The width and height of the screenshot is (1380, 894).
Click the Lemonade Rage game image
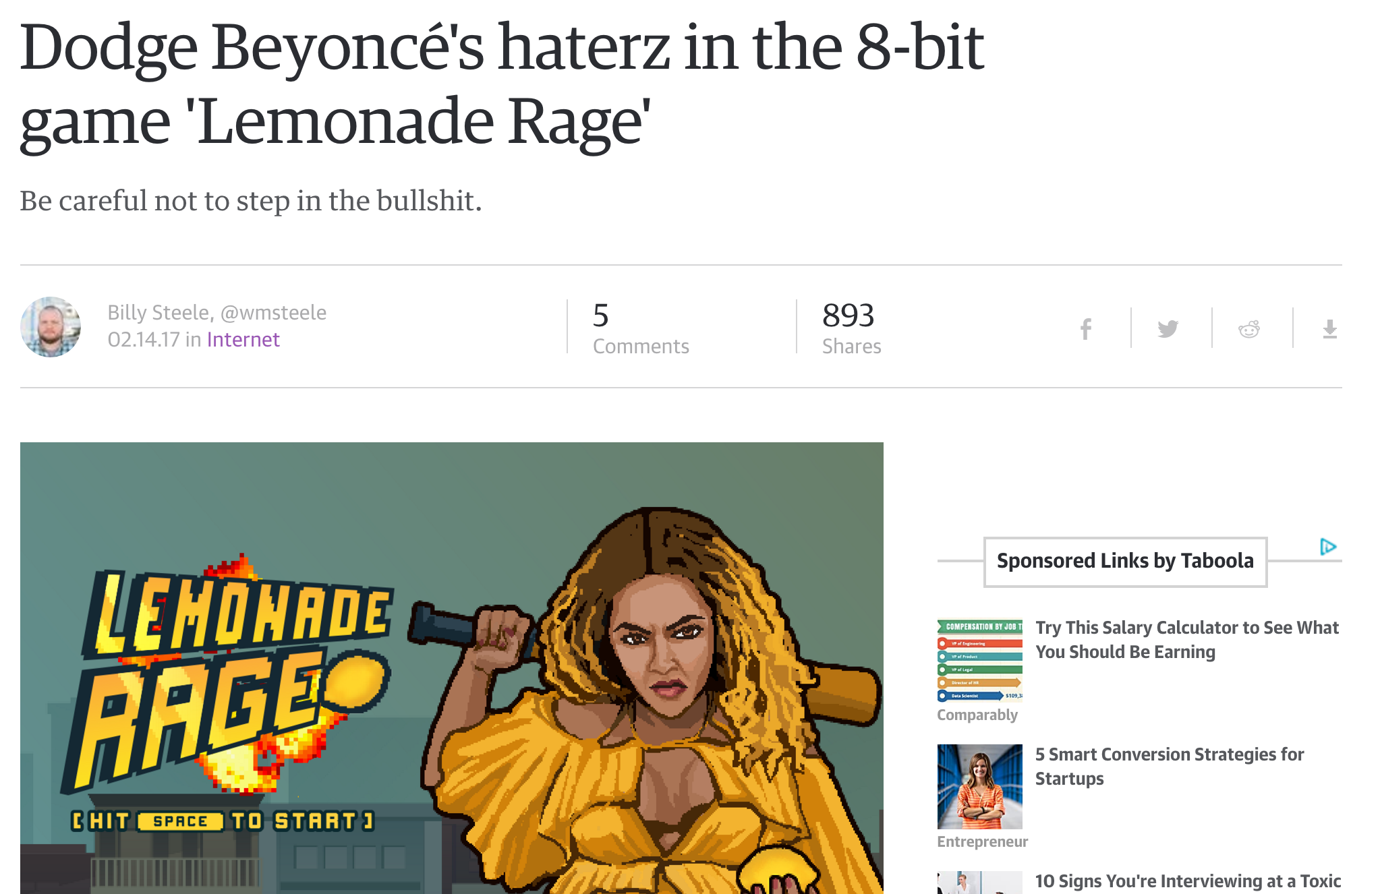pos(452,668)
